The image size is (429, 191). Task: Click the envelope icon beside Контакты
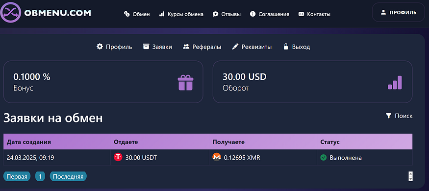(x=301, y=14)
